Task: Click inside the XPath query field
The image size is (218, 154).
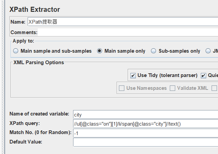Action: pyautogui.click(x=146, y=124)
